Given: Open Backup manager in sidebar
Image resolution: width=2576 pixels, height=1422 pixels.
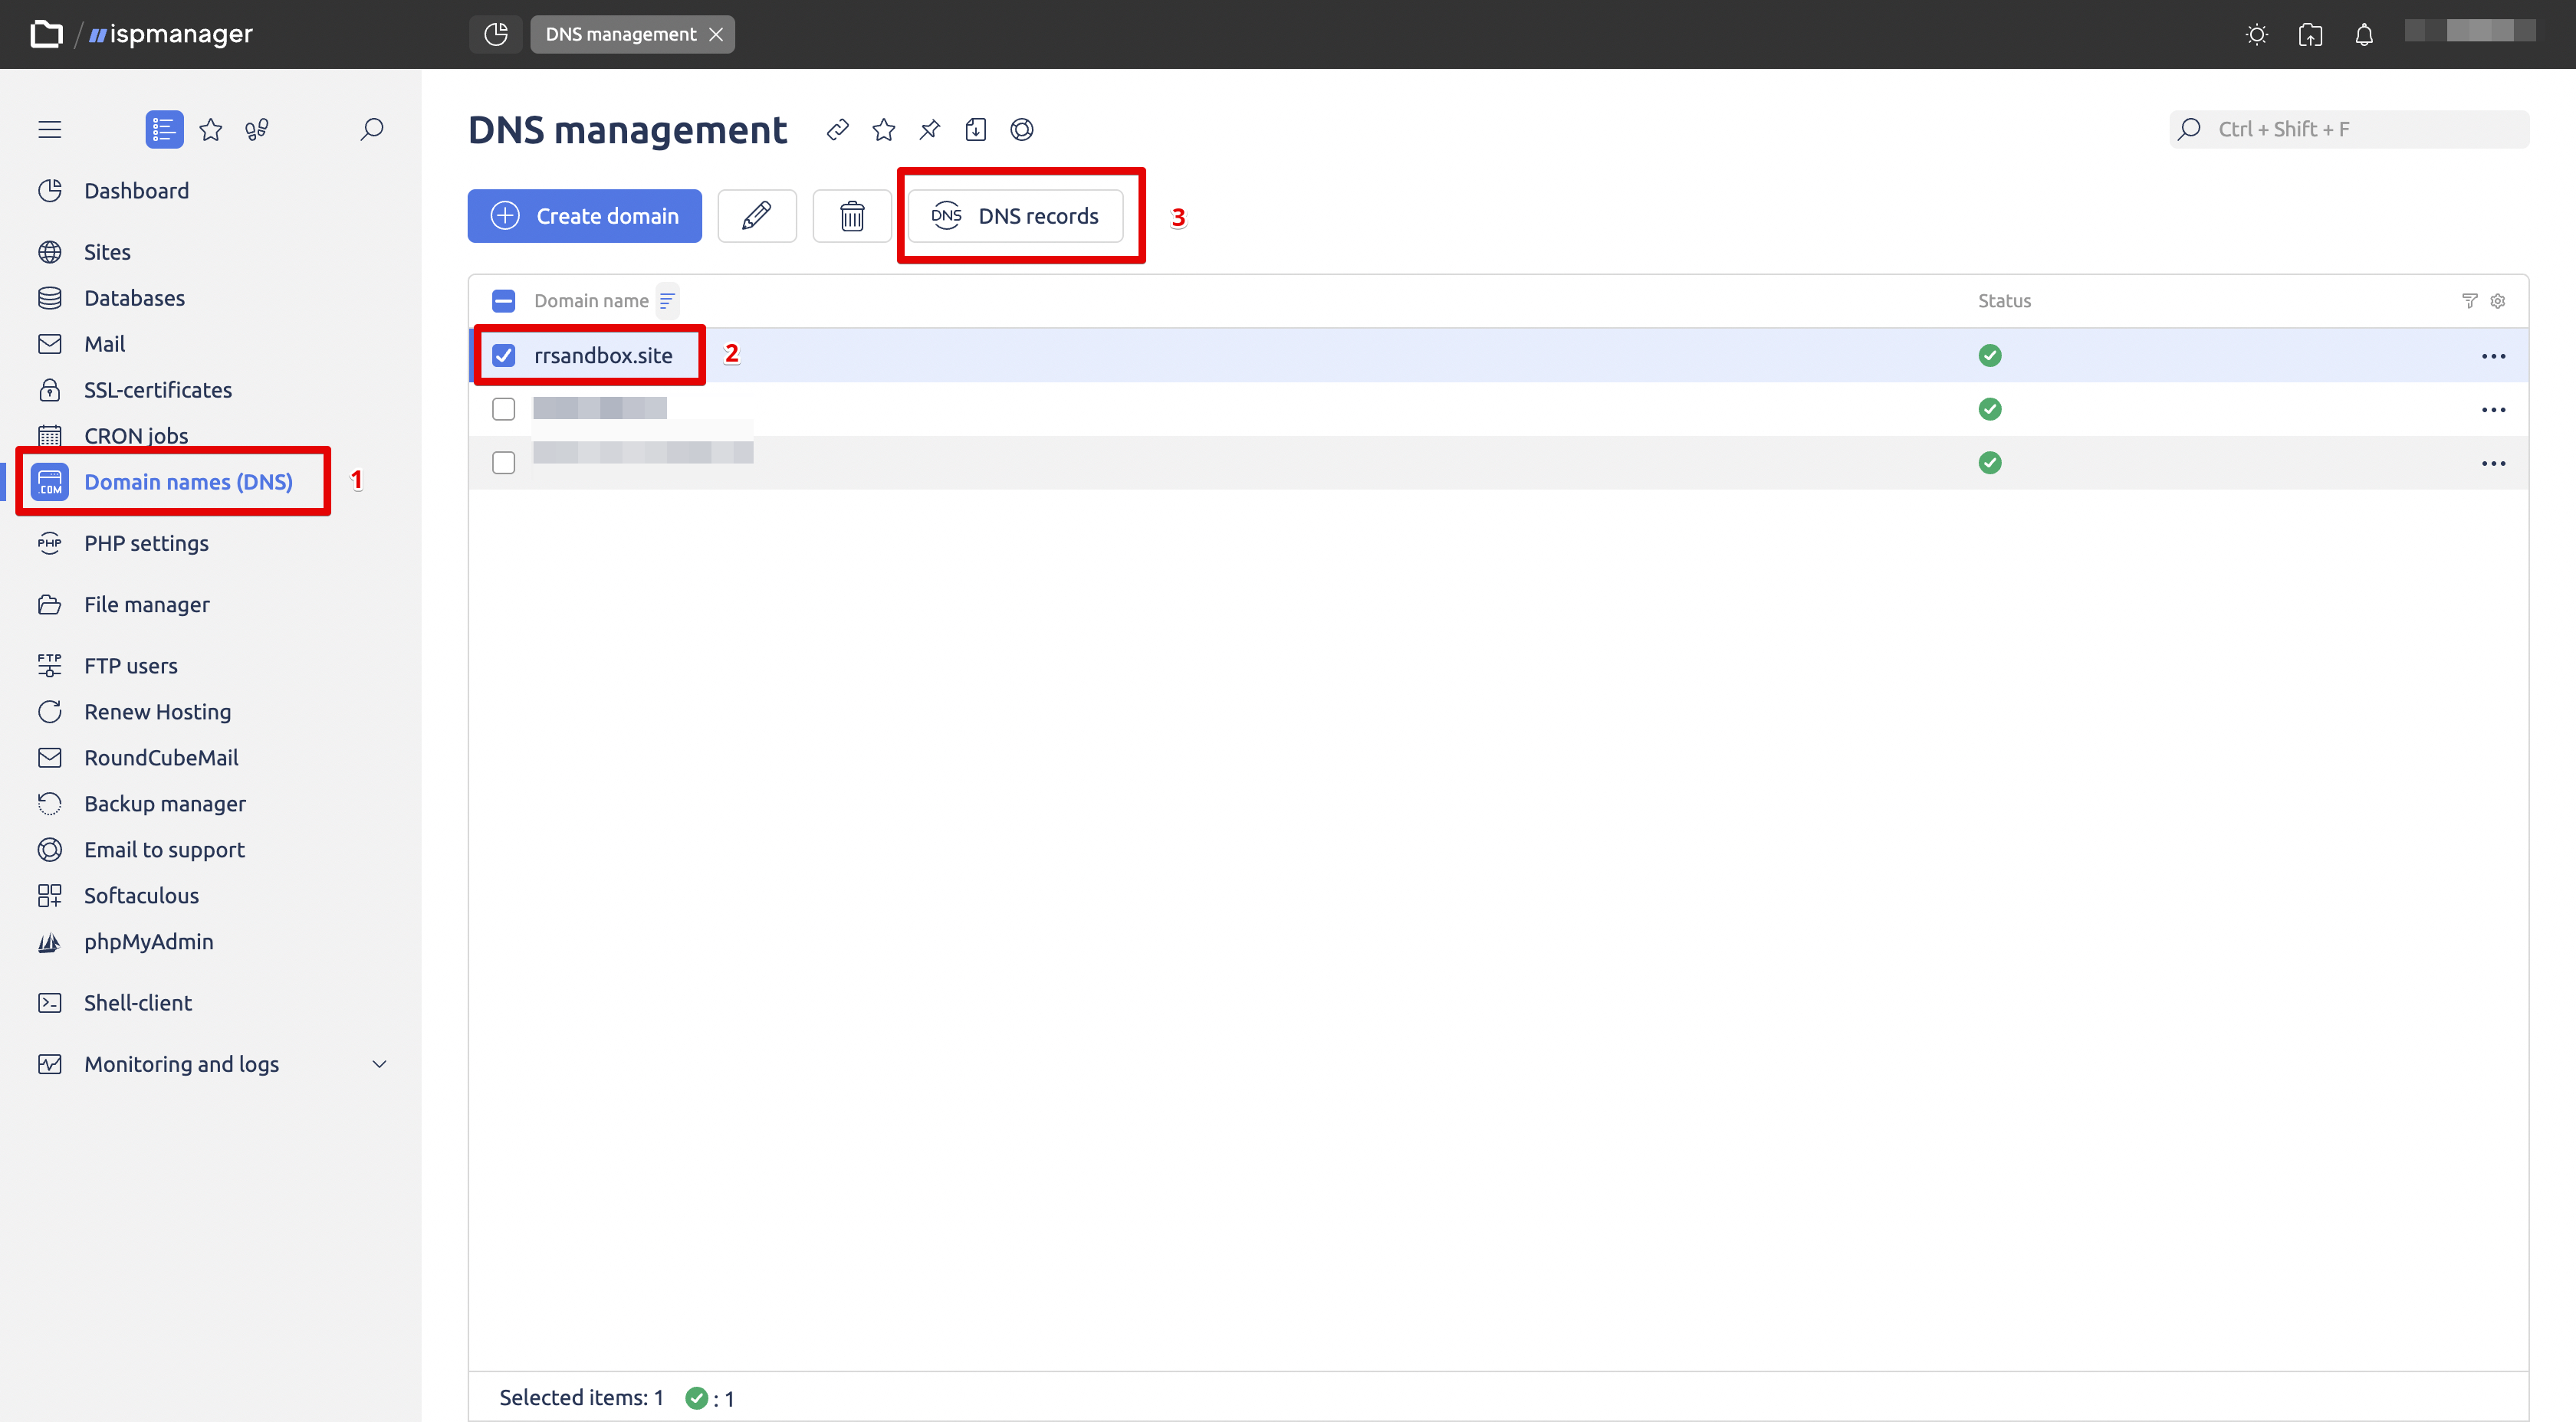Looking at the screenshot, I should coord(165,804).
